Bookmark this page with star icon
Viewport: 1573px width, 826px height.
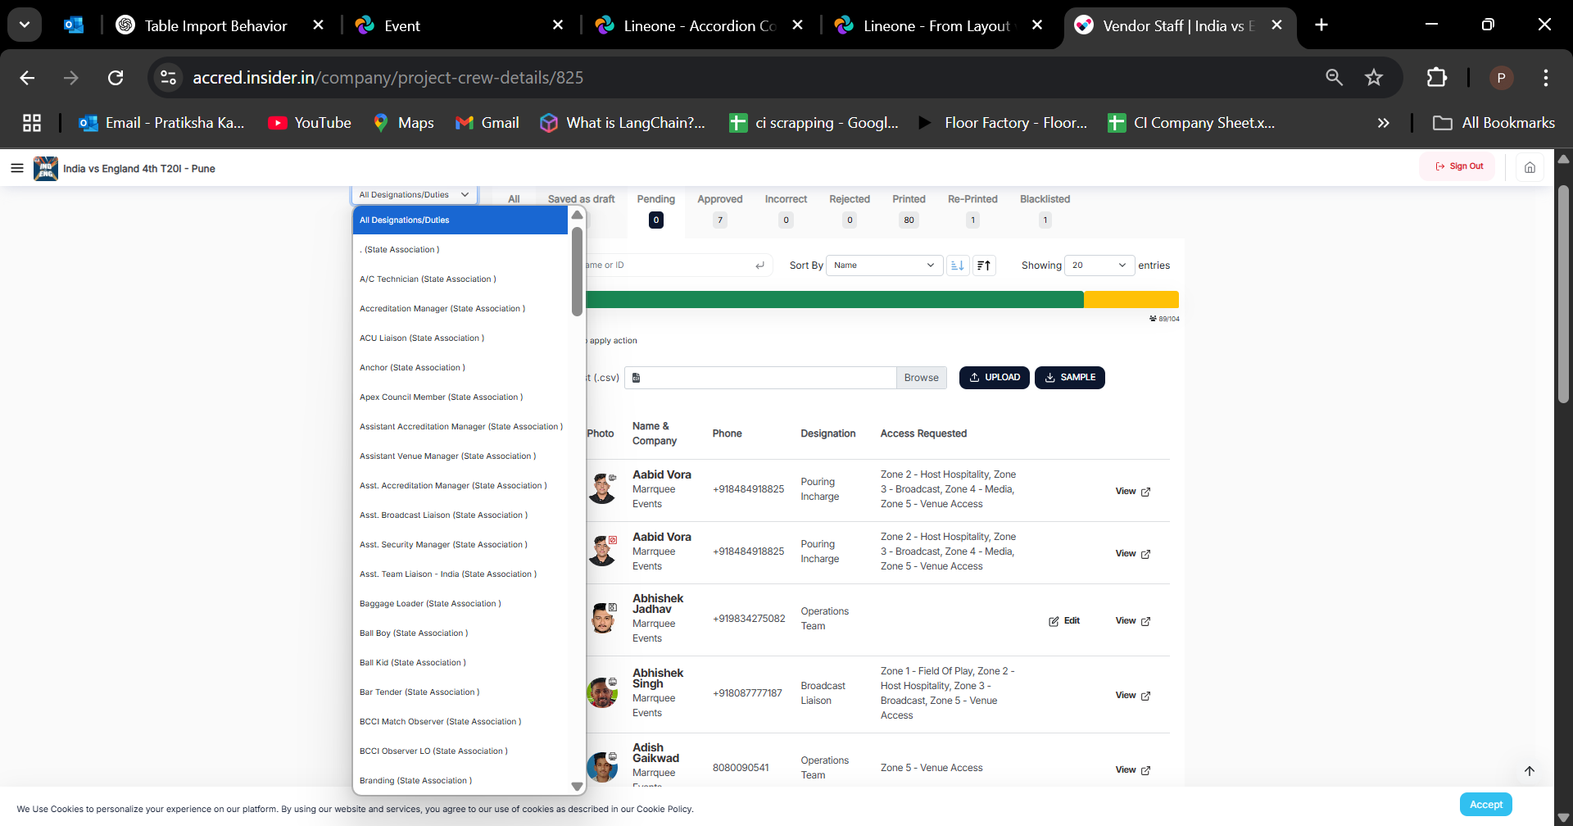coord(1374,78)
